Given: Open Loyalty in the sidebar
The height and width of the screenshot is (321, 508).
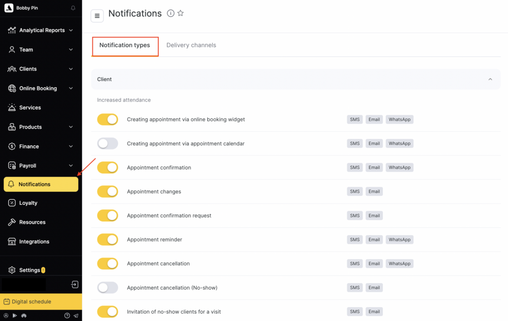Looking at the screenshot, I should pos(28,203).
